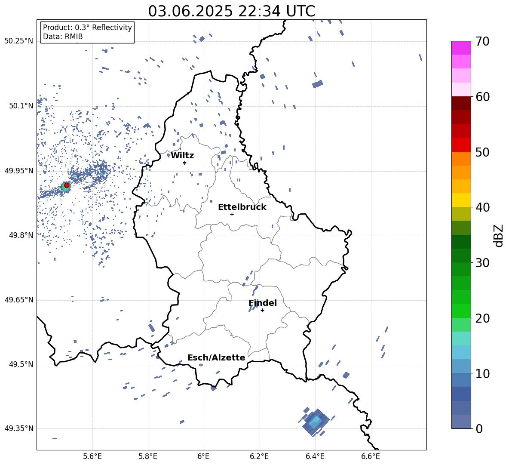This screenshot has height=465, width=509.
Task: Click the 60 tick on the colorbar
Action: [x=482, y=97]
